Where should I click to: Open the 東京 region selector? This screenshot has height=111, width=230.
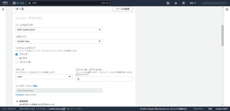coord(193,3)
